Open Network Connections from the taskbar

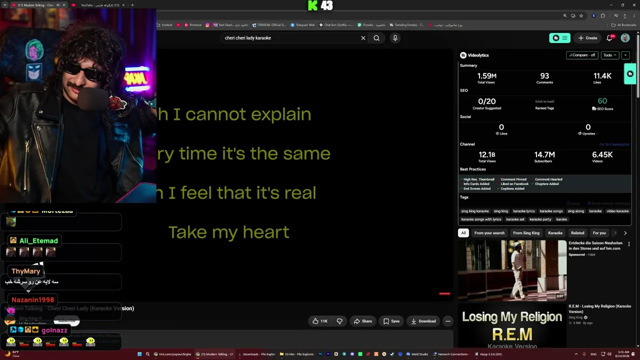(450, 354)
